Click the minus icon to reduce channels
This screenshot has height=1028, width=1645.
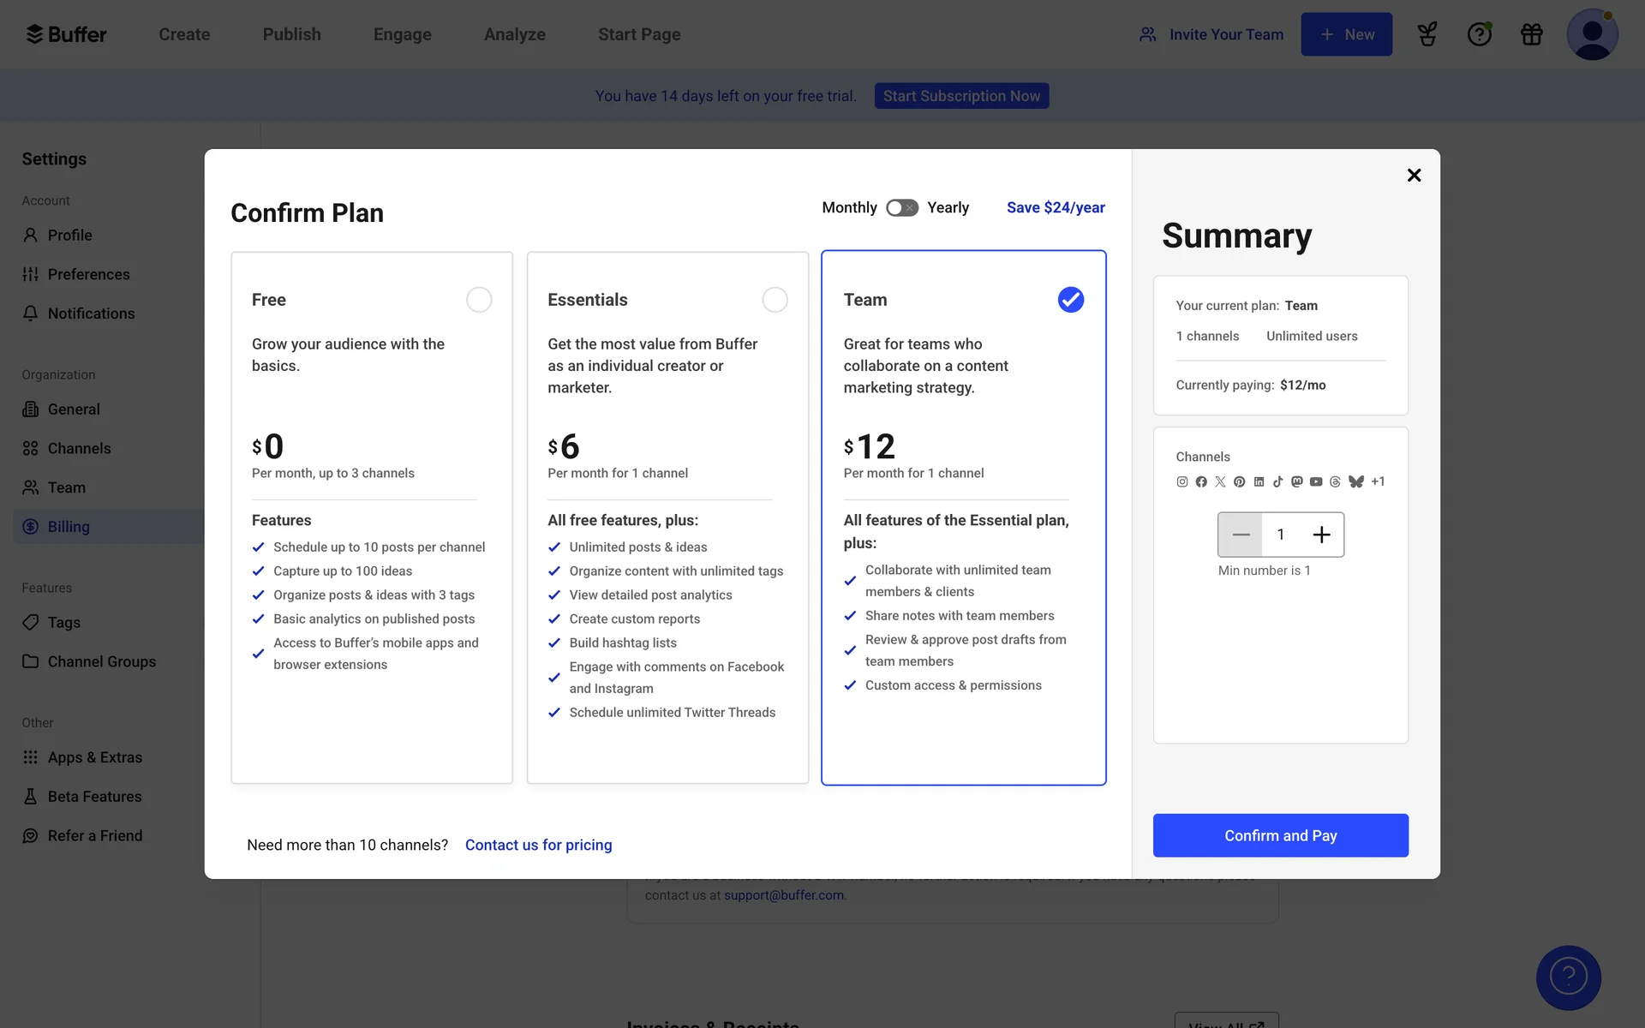click(x=1240, y=535)
